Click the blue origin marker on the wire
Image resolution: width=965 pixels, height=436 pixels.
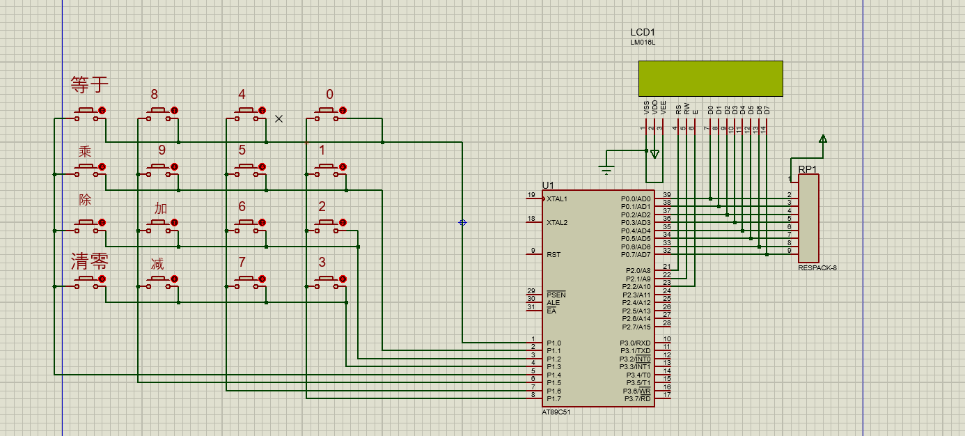click(462, 223)
